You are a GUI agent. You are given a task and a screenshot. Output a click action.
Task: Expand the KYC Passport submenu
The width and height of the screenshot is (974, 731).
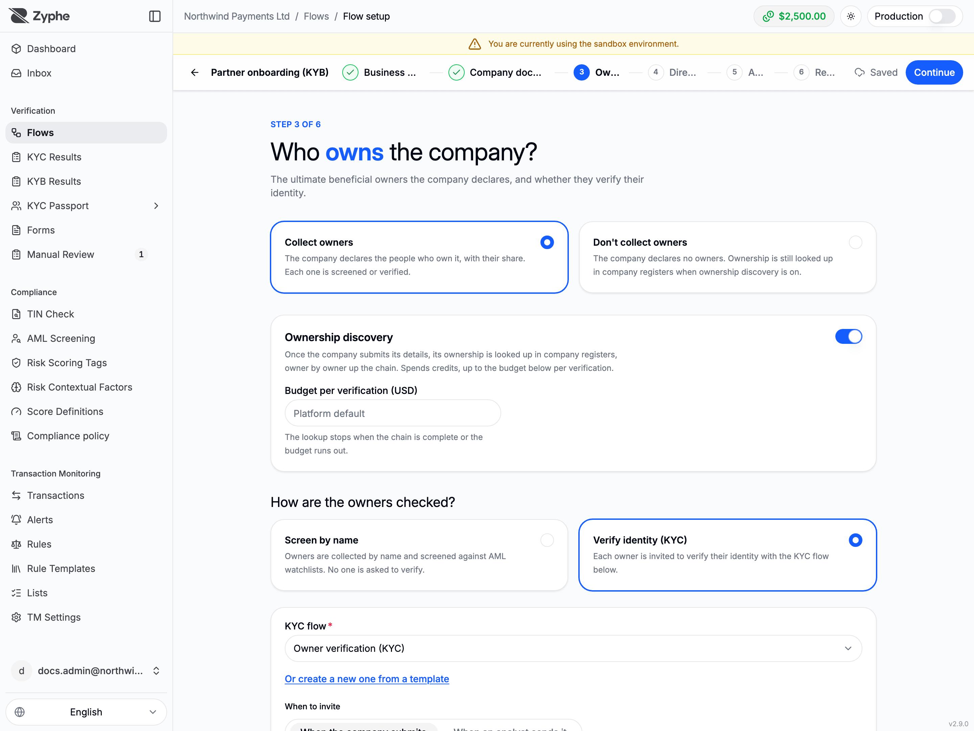coord(156,206)
